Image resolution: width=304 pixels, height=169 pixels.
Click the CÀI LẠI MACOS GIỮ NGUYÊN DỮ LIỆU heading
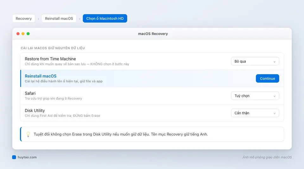[53, 48]
